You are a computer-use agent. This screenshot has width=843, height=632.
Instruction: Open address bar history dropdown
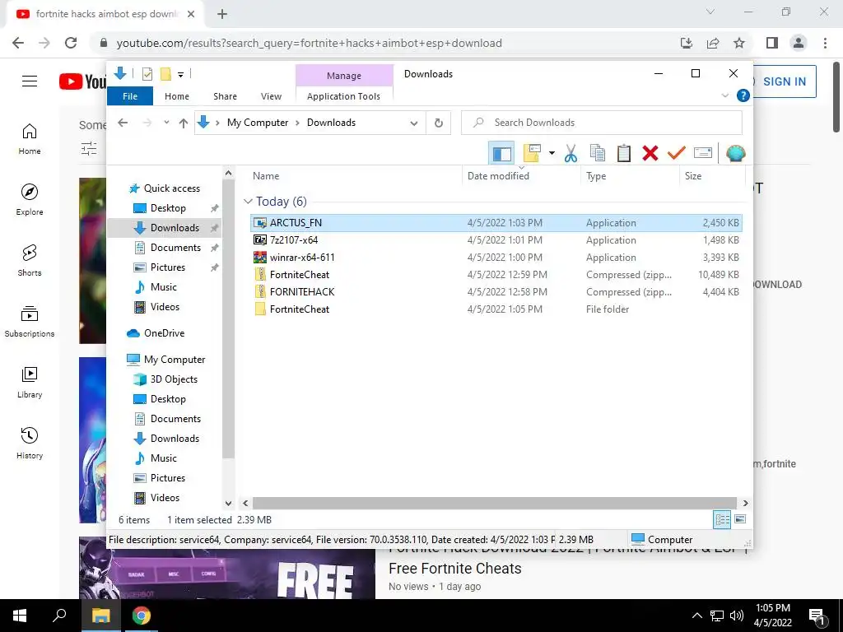(414, 123)
